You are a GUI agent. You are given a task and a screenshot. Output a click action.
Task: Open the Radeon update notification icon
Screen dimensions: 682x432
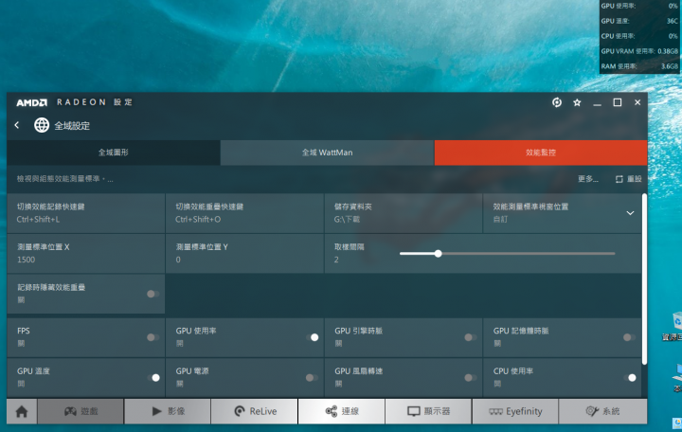(x=557, y=102)
